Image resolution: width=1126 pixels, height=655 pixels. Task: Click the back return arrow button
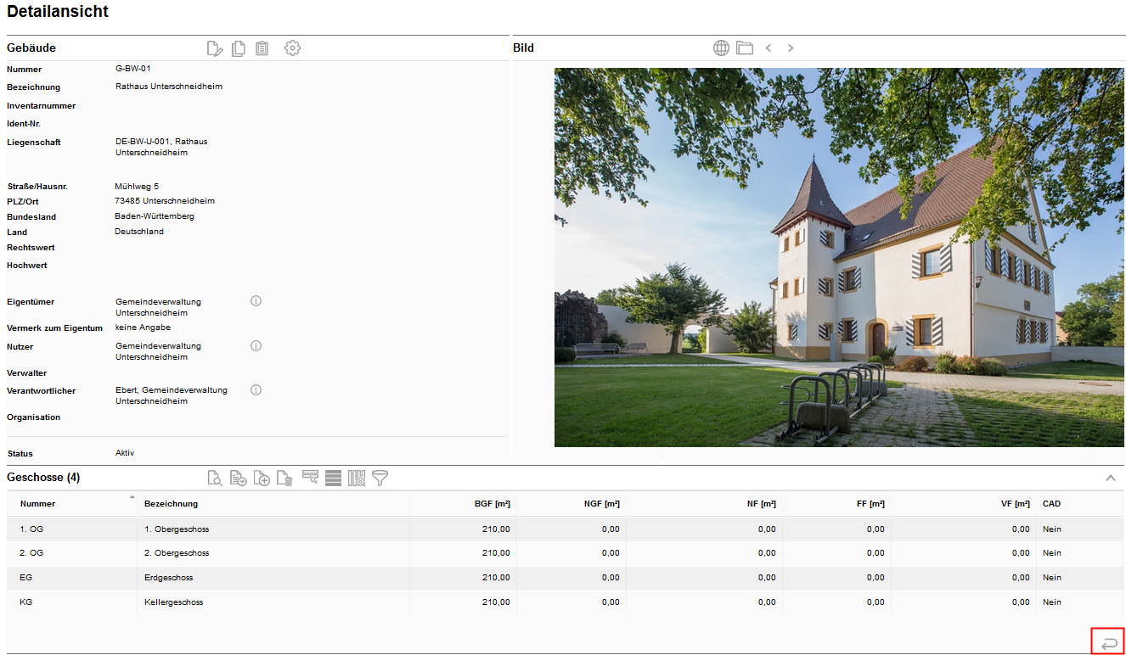[1108, 642]
